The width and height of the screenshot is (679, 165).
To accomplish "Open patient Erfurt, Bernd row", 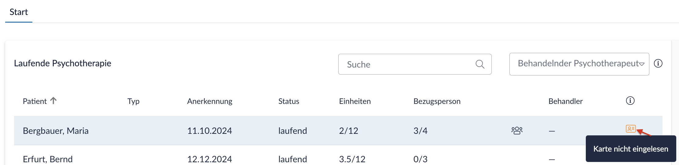I will [48, 159].
